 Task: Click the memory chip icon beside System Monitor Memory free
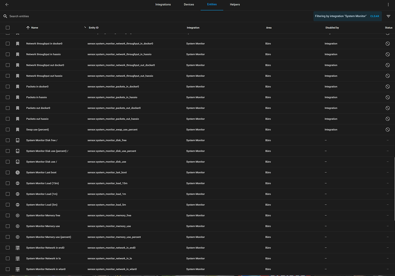pos(18,215)
